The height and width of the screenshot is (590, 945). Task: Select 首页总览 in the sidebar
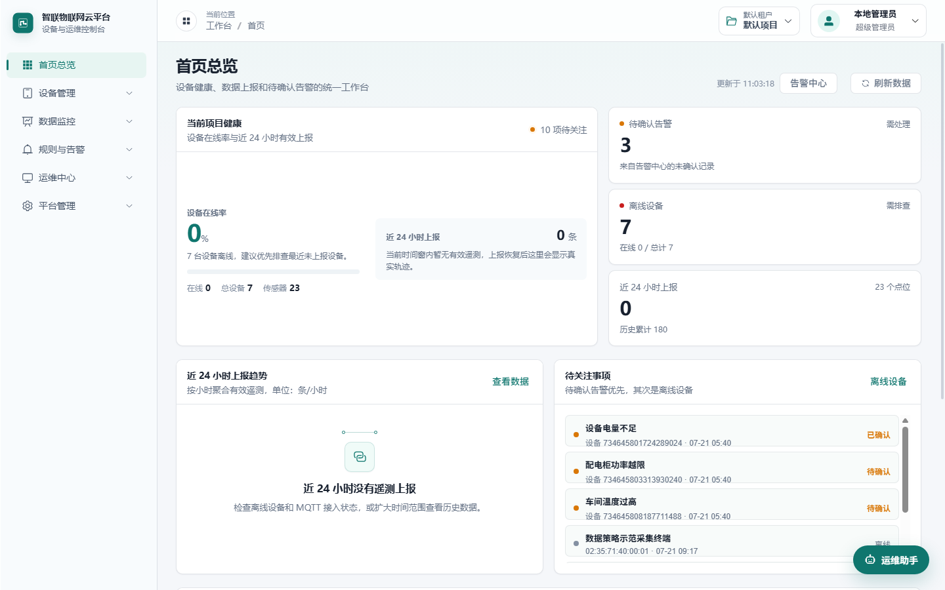pos(77,65)
